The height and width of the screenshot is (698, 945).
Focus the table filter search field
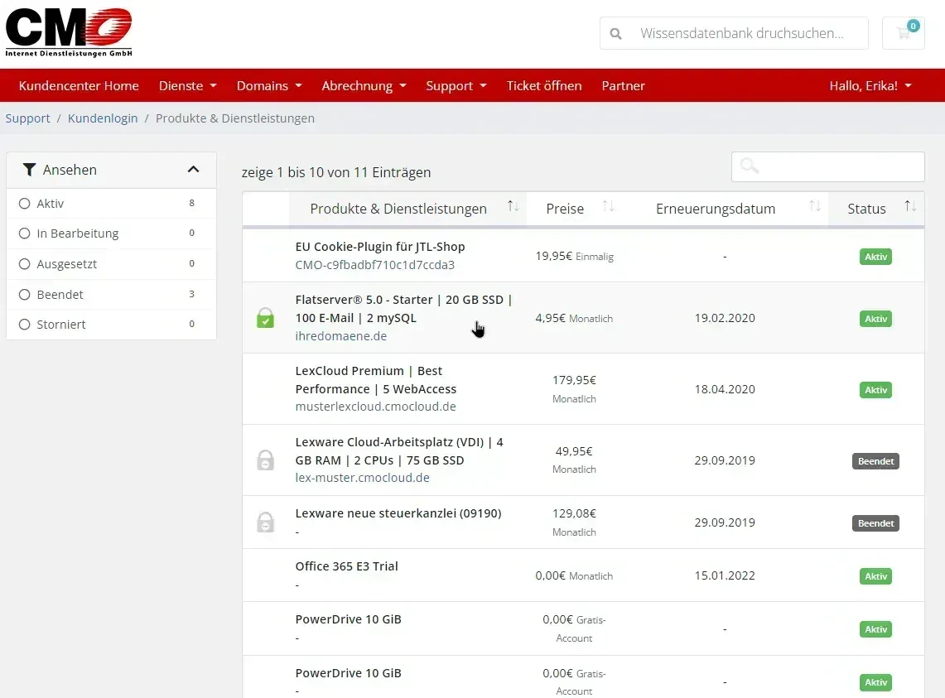(828, 167)
